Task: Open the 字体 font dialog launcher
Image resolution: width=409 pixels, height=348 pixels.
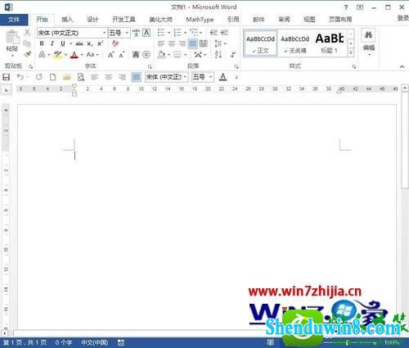Action: coord(150,66)
